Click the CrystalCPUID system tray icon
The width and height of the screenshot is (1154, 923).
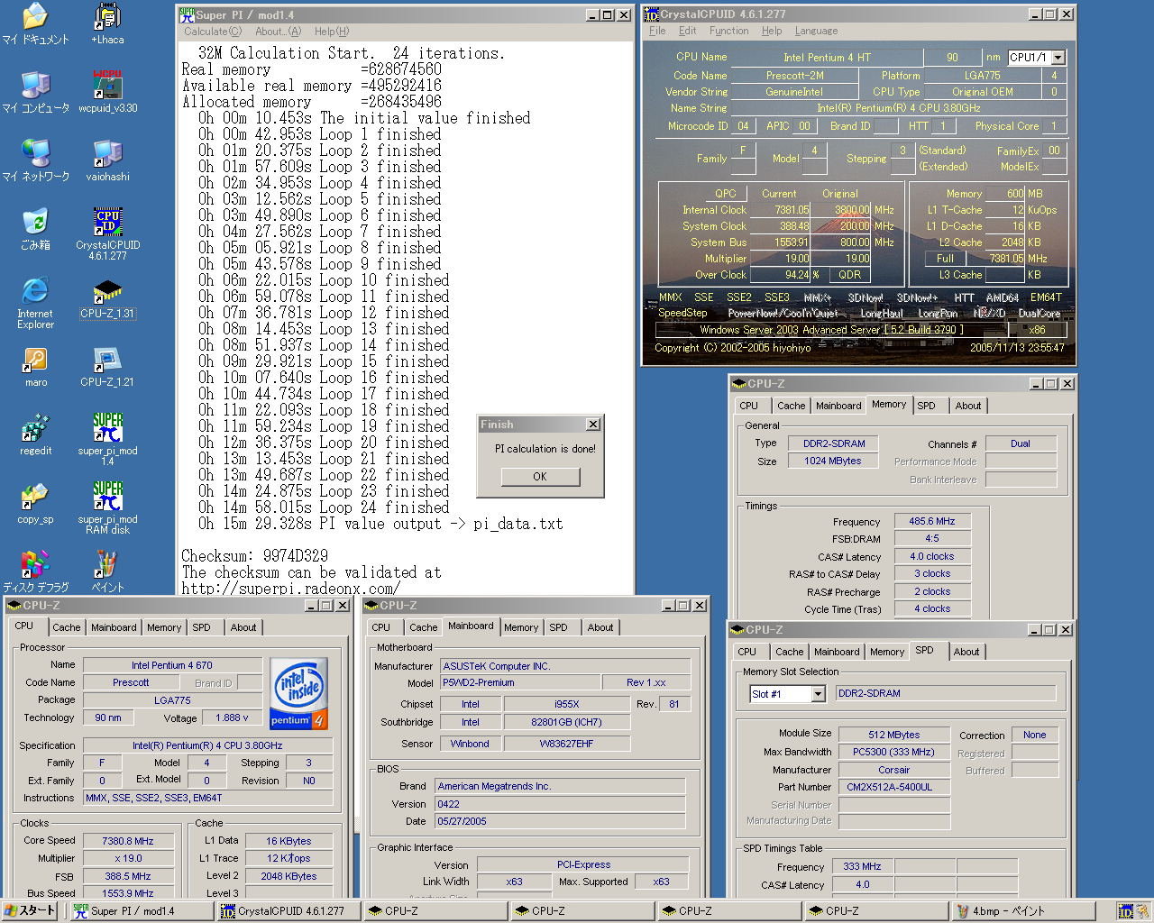click(x=1125, y=911)
